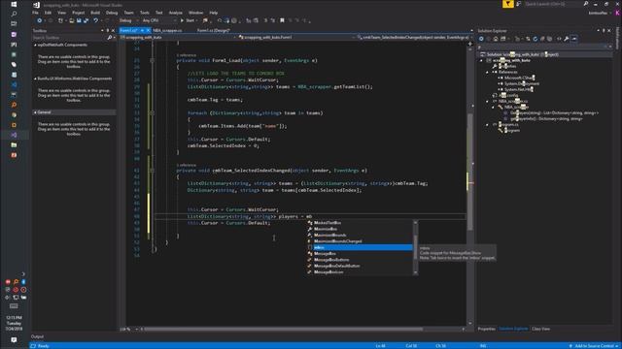Toggle Preview Selected Items in Solution Explorer
Image resolution: width=622 pixels, height=349 pixels.
pos(574,39)
